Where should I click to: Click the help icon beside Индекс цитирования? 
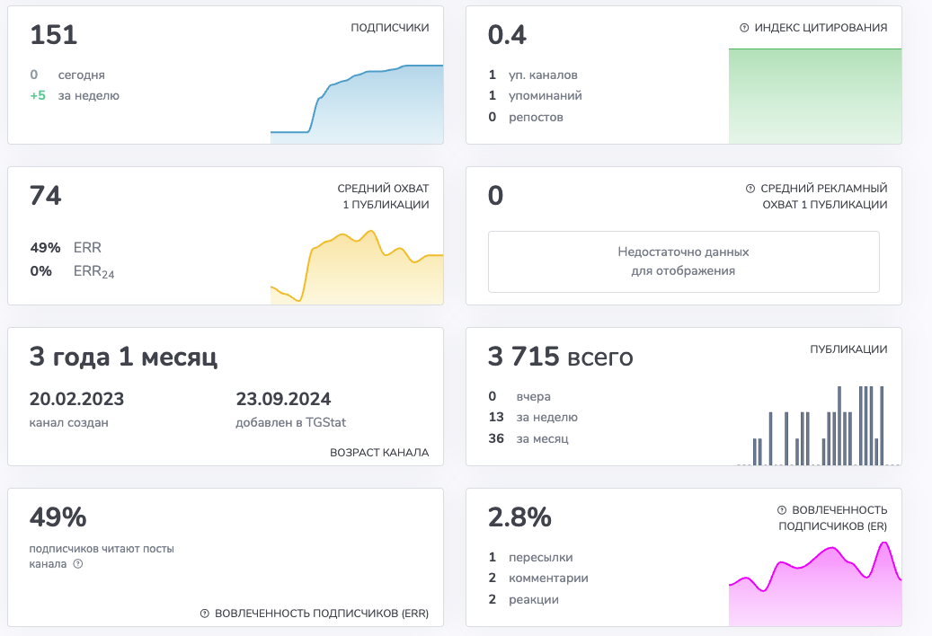point(744,28)
